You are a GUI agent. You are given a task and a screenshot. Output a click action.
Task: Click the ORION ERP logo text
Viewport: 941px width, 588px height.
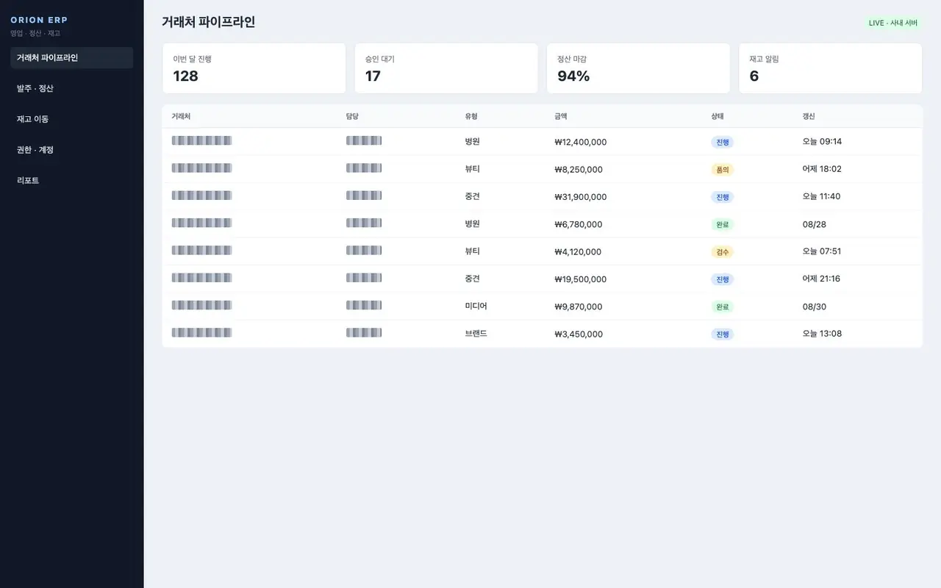coord(39,21)
